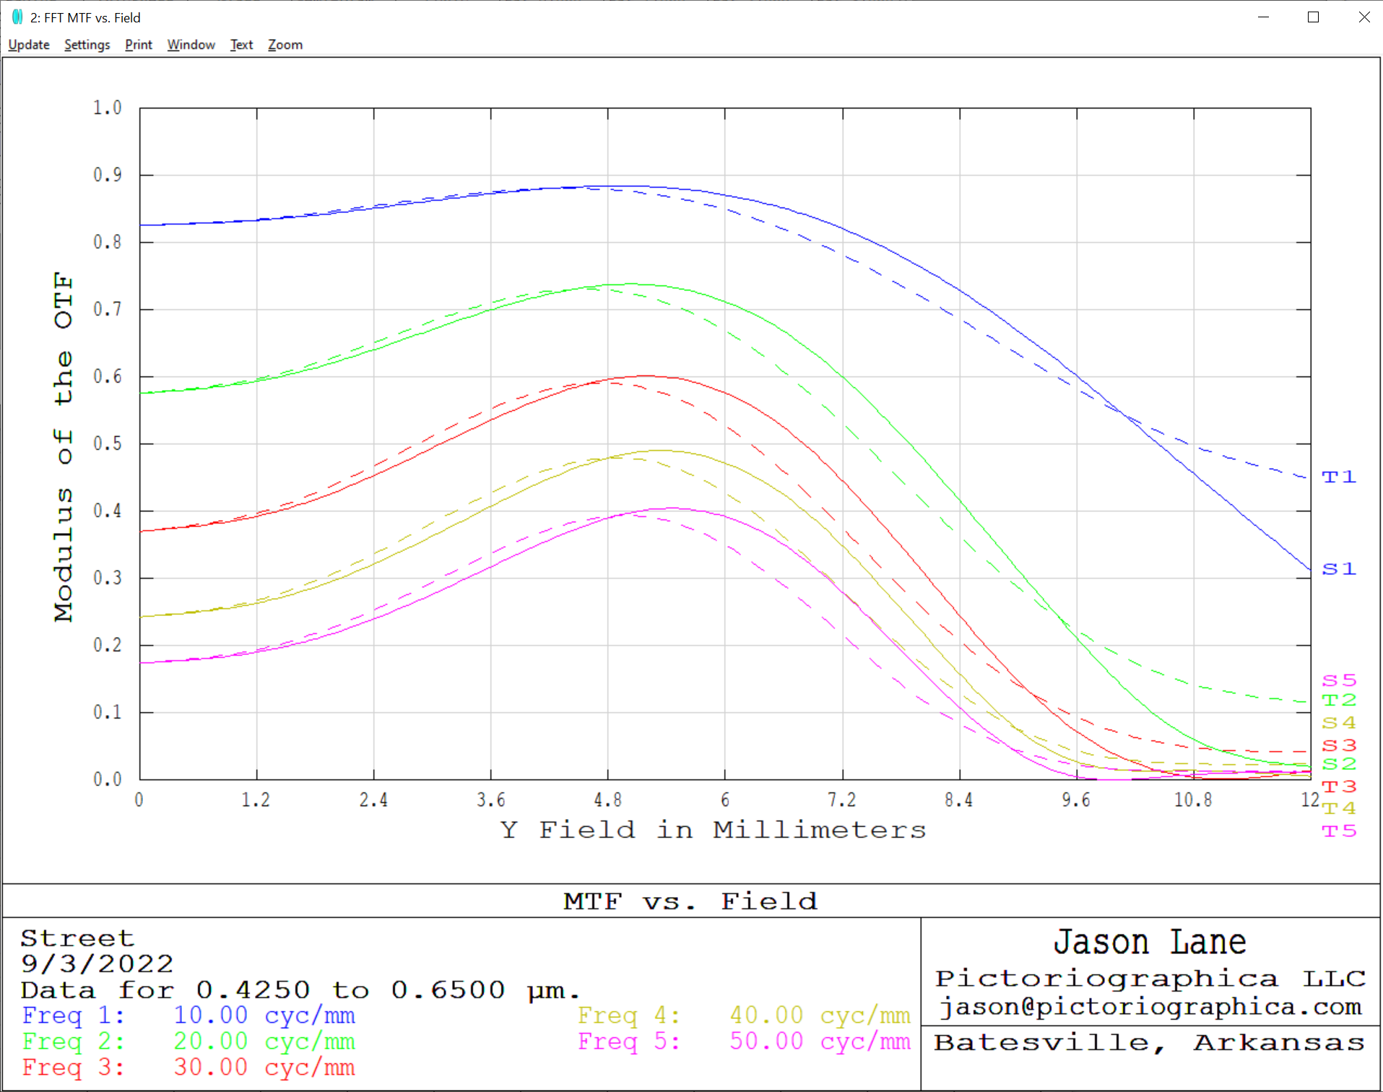Click the jason@pictoriographica.com email text
The width and height of the screenshot is (1383, 1092).
(x=1150, y=1007)
